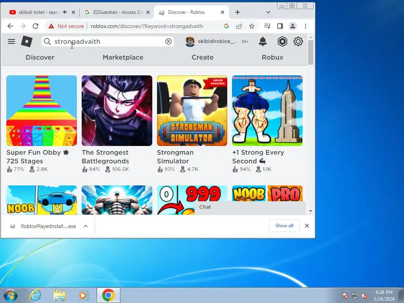Image resolution: width=404 pixels, height=303 pixels.
Task: Expand the RobloxPlayerInstaller download options
Action: 86,226
